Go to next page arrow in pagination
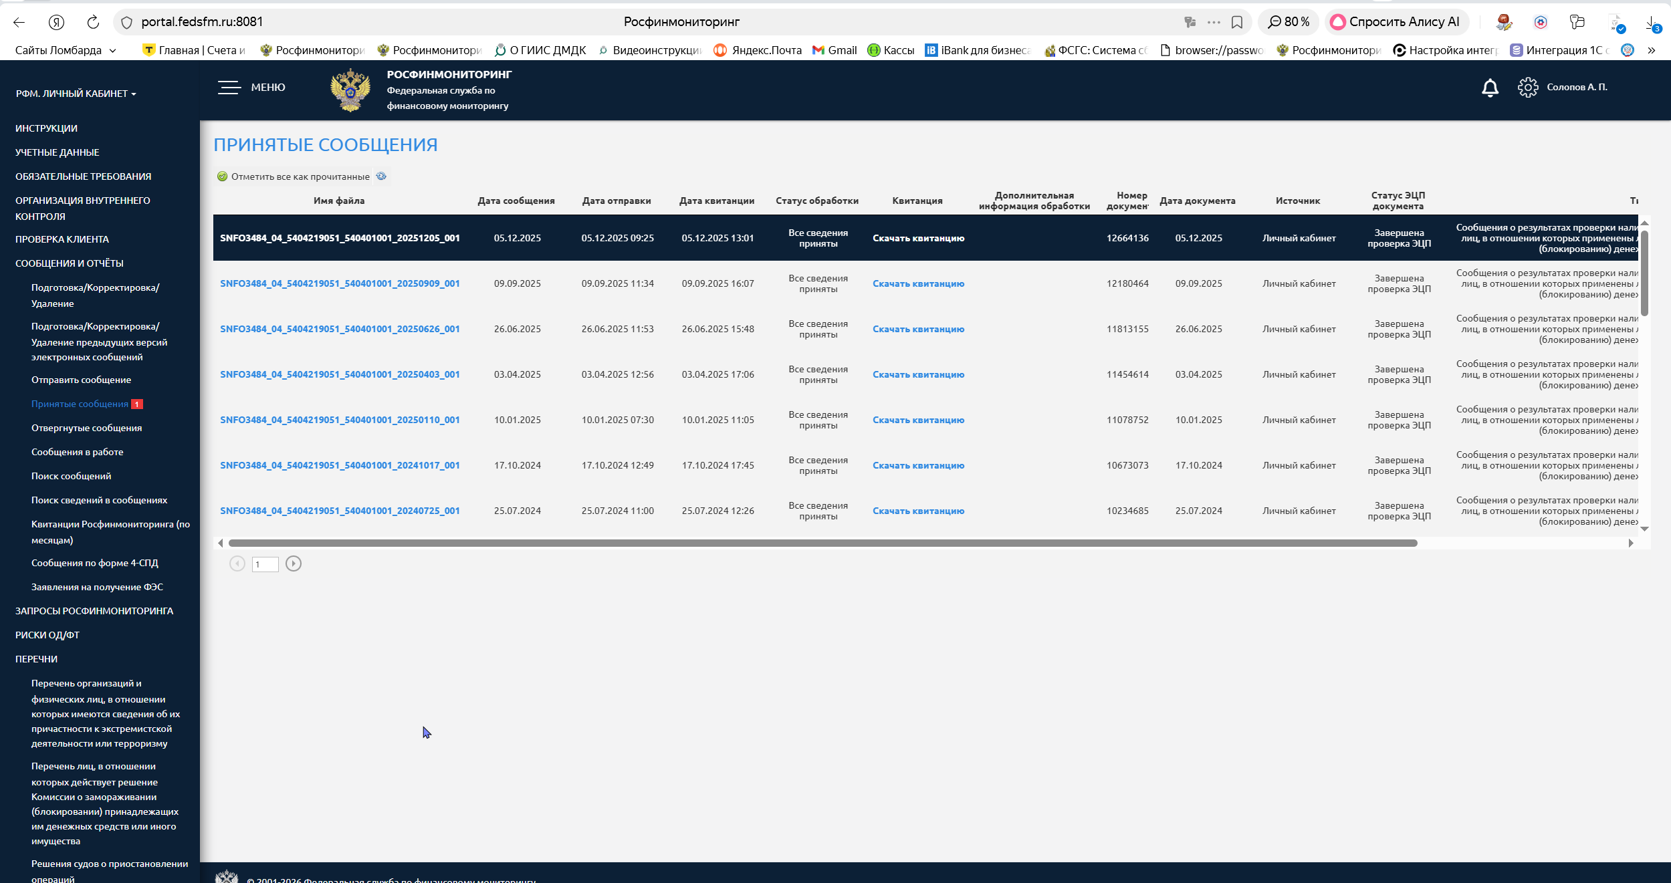The height and width of the screenshot is (883, 1671). click(x=293, y=564)
